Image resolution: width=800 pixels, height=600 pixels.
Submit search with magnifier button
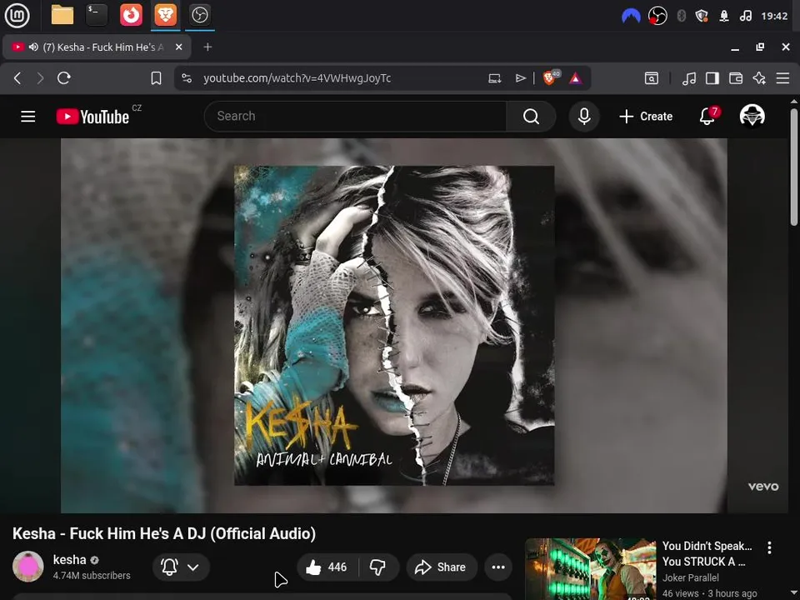(531, 117)
